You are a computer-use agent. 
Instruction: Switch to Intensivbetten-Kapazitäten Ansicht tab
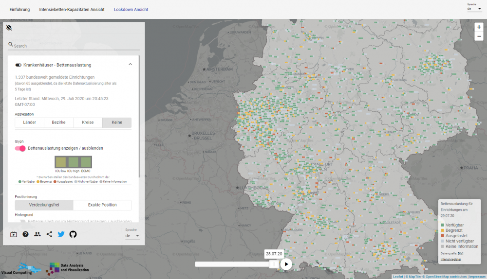click(72, 10)
